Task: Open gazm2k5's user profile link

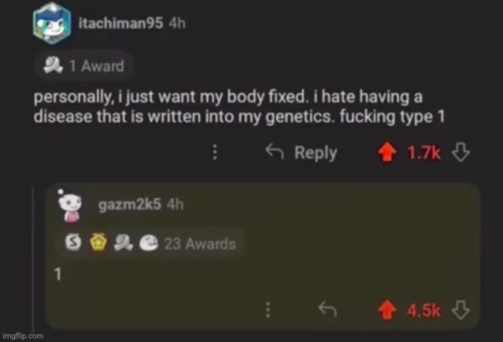Action: click(x=130, y=205)
